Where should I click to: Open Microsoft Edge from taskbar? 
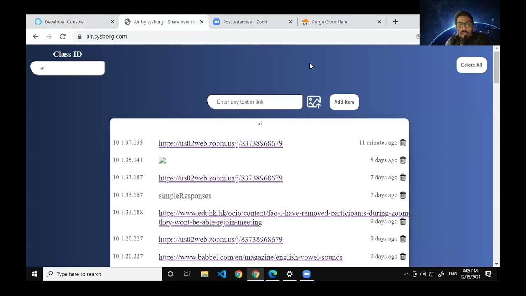(x=272, y=274)
